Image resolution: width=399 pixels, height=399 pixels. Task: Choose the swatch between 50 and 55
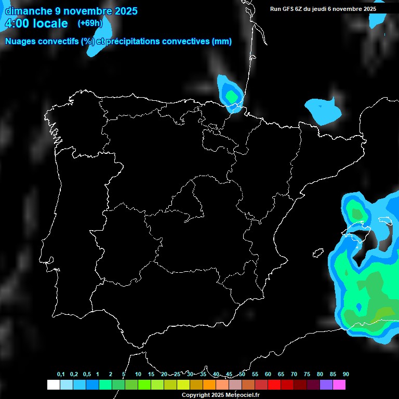(x=248, y=384)
